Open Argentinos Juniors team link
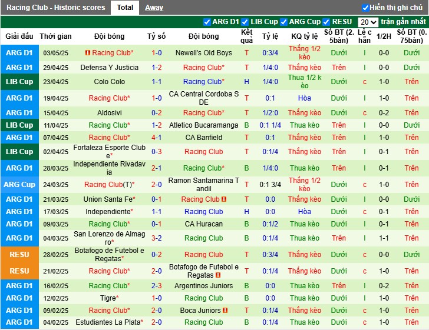429x330 pixels. pos(203,286)
